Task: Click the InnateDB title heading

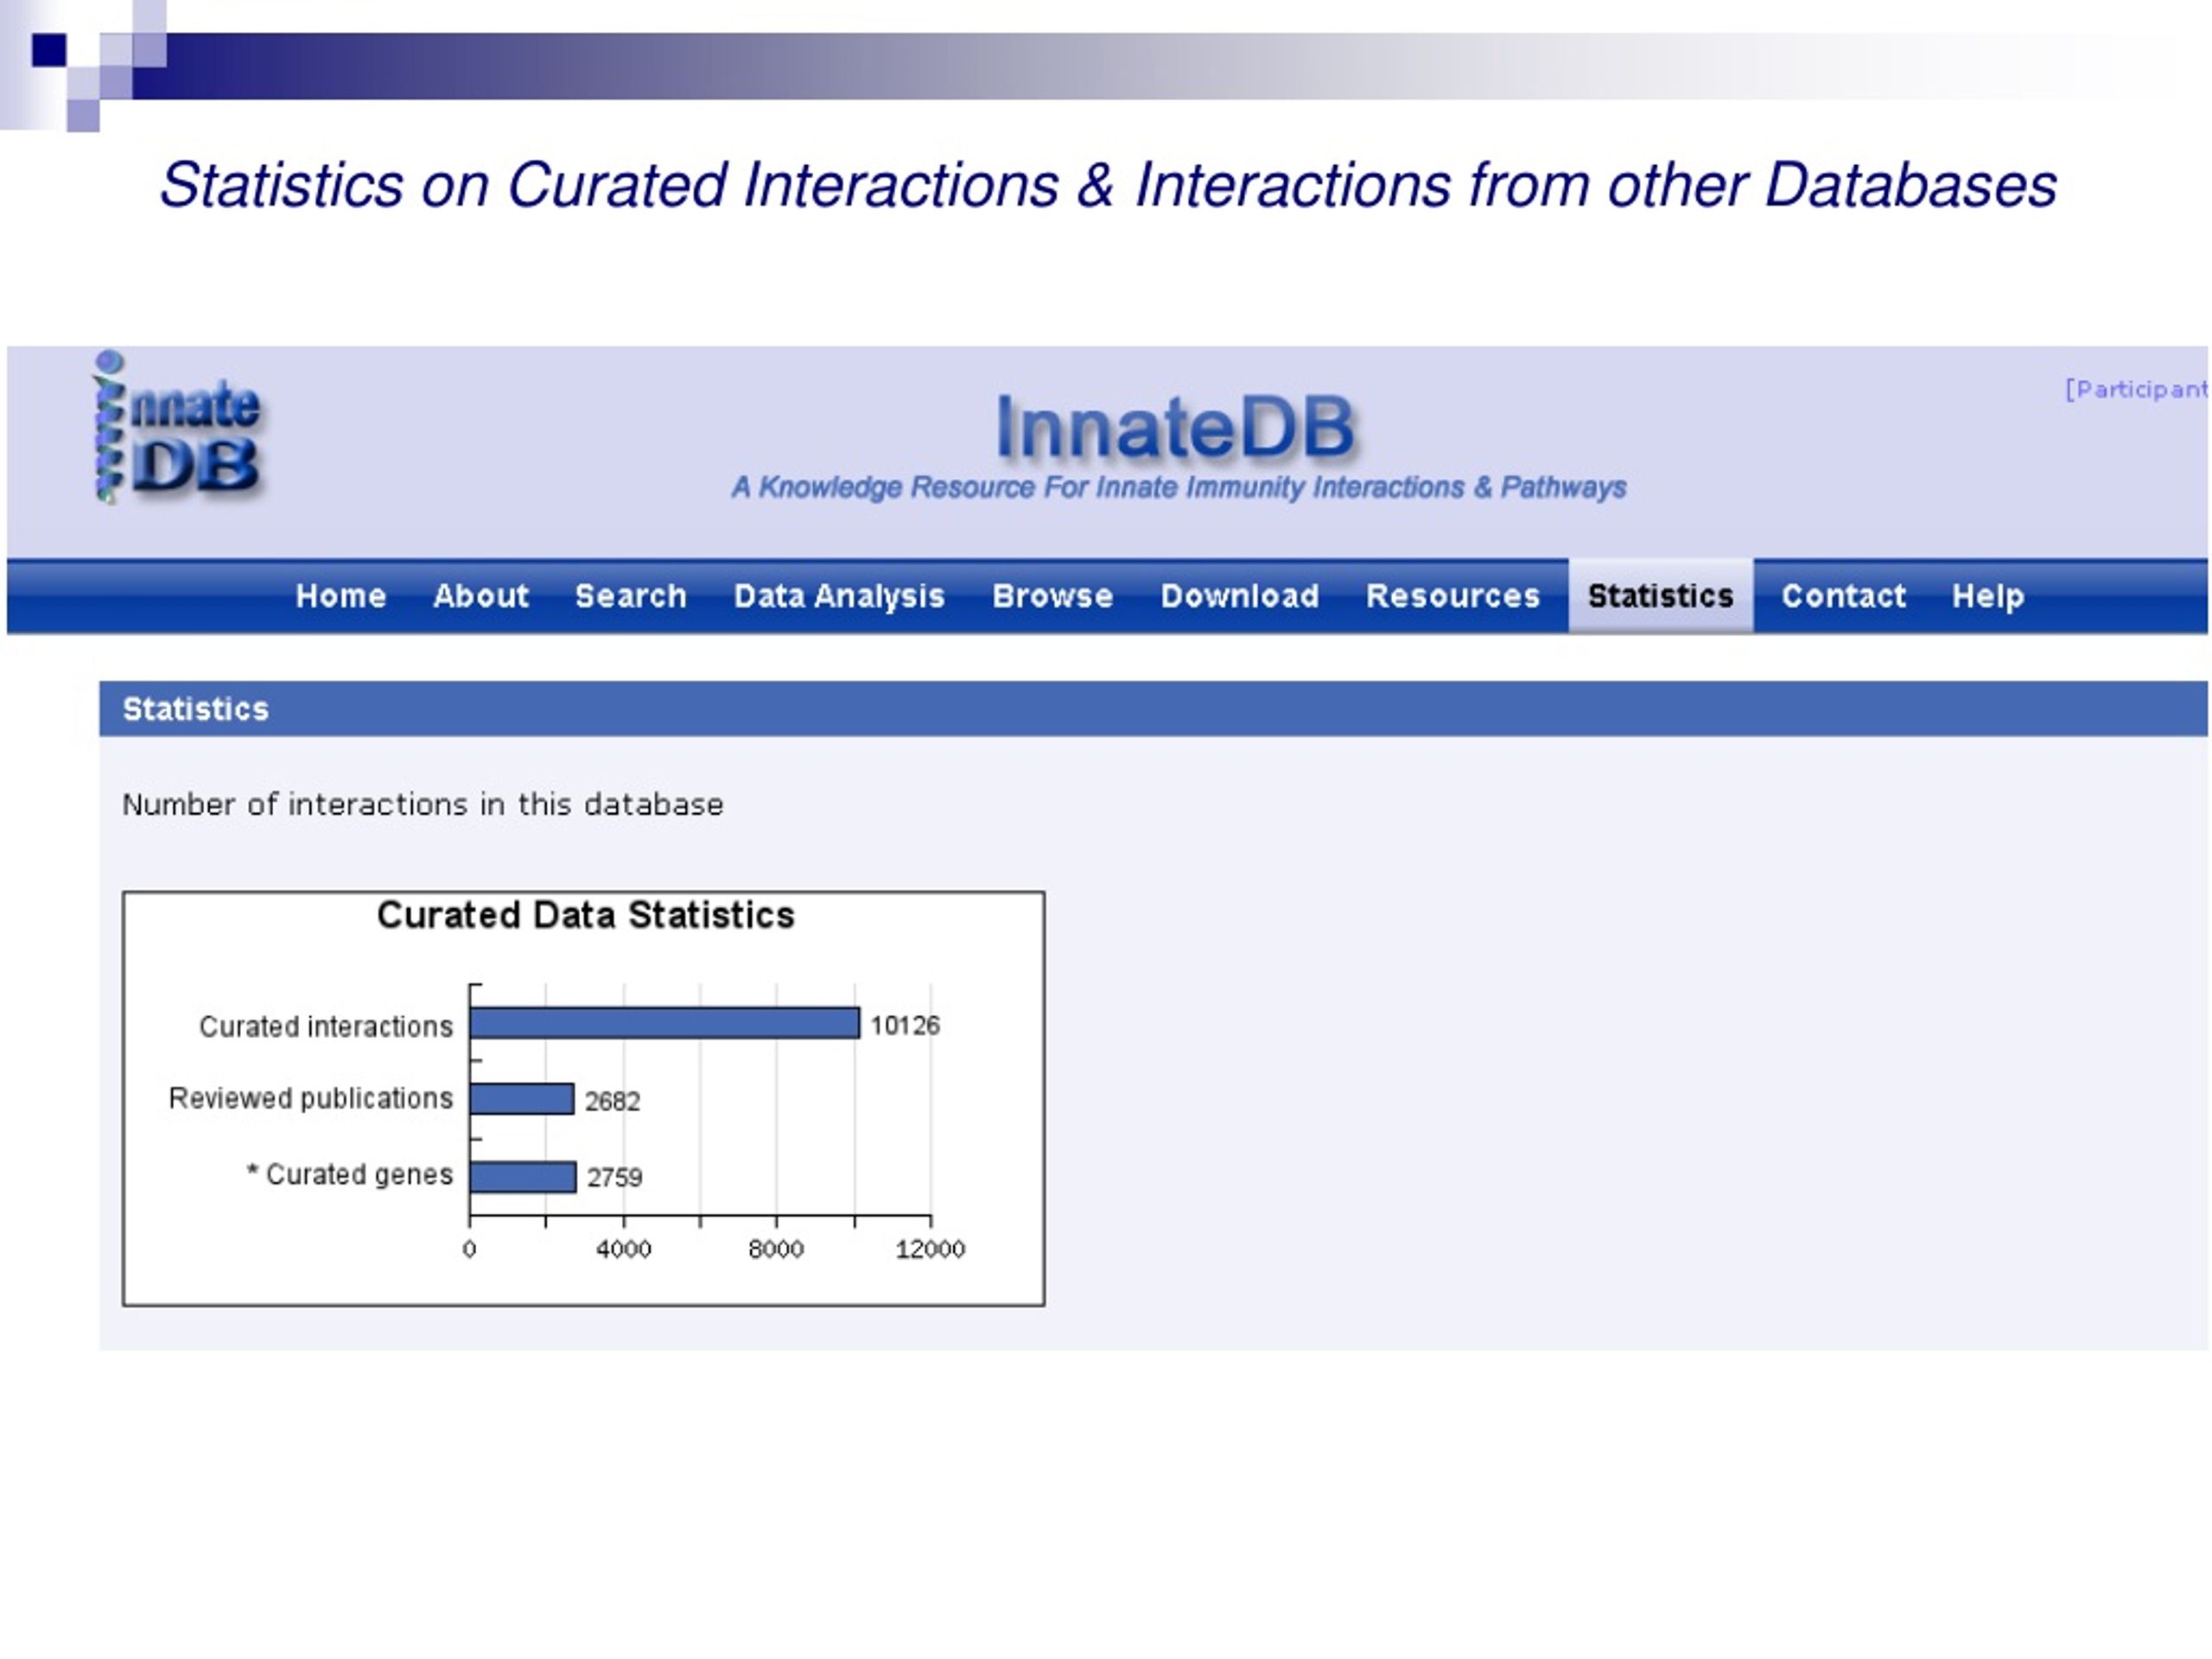Action: (1176, 428)
